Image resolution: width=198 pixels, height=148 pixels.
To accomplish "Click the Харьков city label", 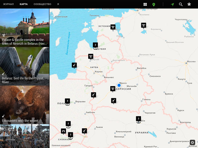I will 171,129.
